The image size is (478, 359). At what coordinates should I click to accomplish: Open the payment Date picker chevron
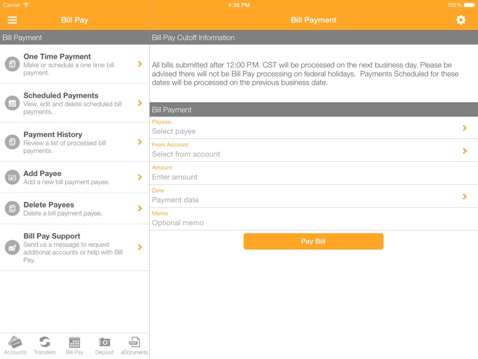(x=465, y=196)
